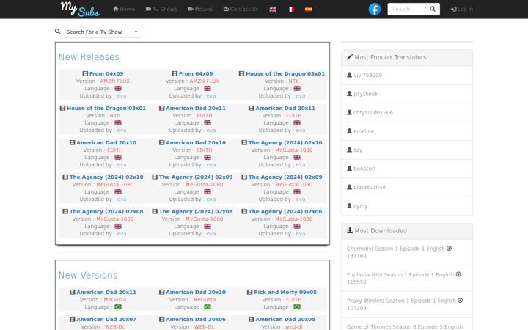Image resolution: width=528 pixels, height=330 pixels.
Task: Open American Dad 20x06 new version
Action: (196, 319)
